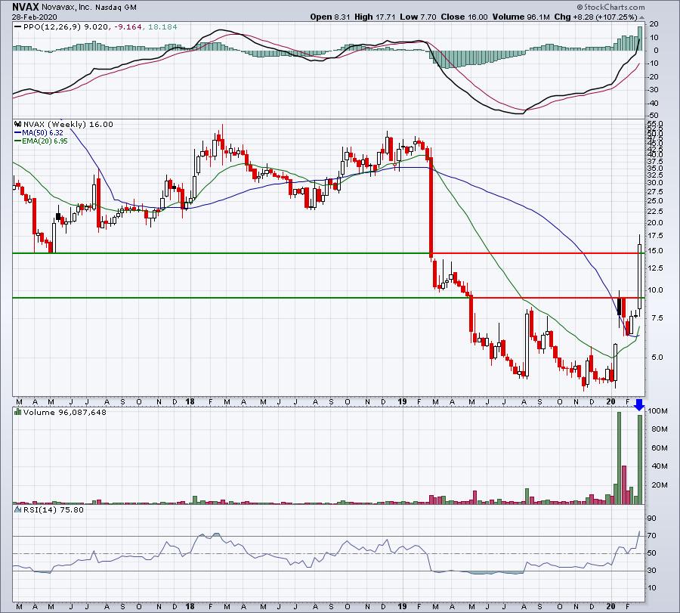
Task: Open the StockCharts.com copyright text
Action: pyautogui.click(x=610, y=7)
